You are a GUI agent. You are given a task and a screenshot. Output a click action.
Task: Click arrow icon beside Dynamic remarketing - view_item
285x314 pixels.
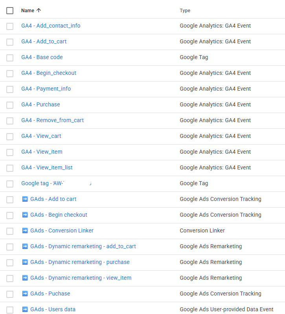pyautogui.click(x=25, y=278)
